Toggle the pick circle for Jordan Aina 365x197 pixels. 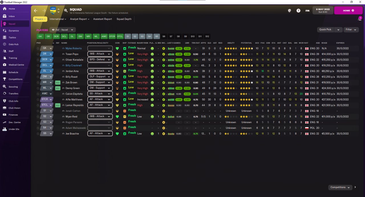point(38,71)
